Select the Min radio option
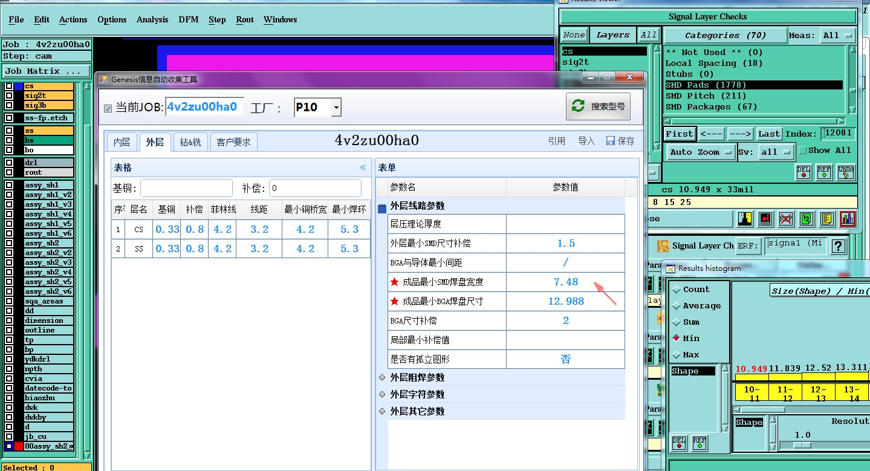 click(676, 339)
